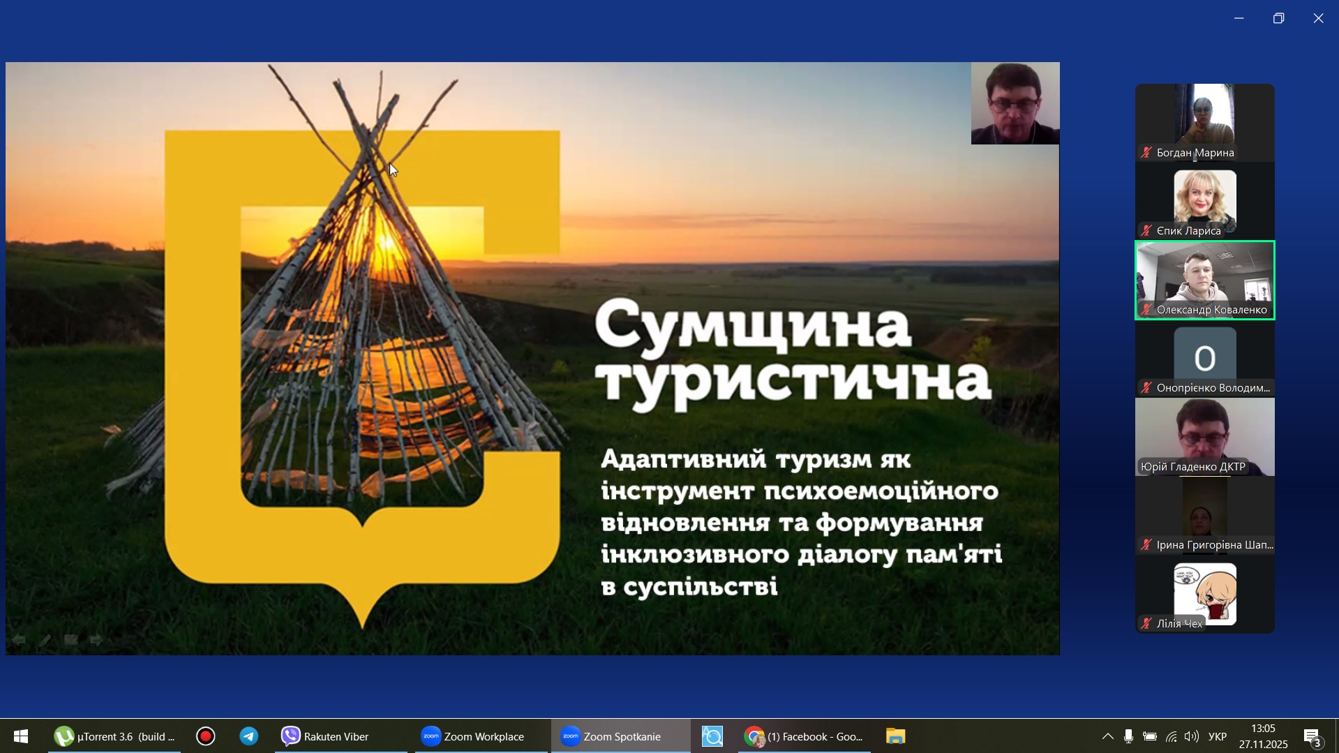Image resolution: width=1339 pixels, height=753 pixels.
Task: Click the next slide arrow on the presentation
Action: 96,640
